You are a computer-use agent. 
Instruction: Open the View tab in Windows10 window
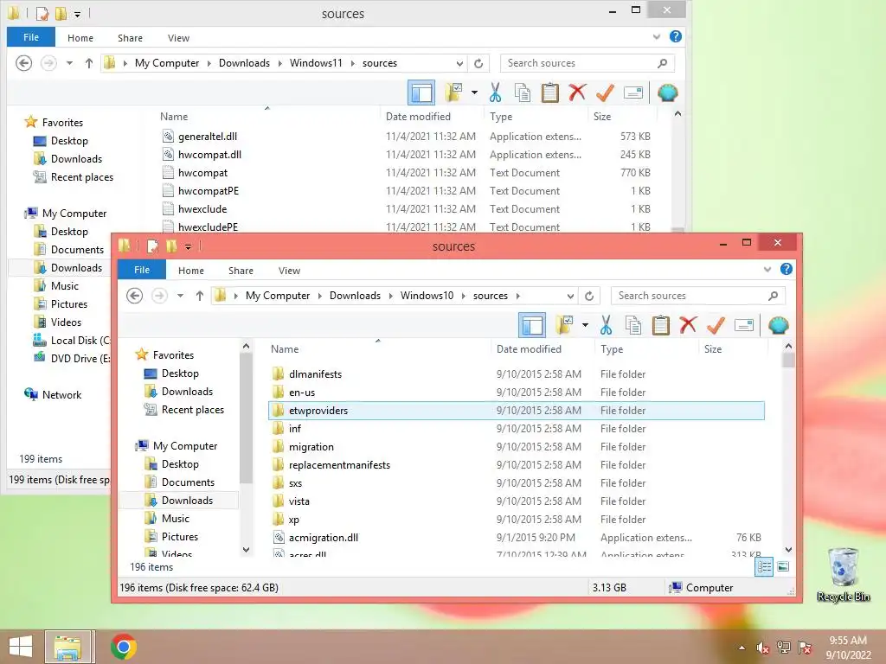pos(289,271)
